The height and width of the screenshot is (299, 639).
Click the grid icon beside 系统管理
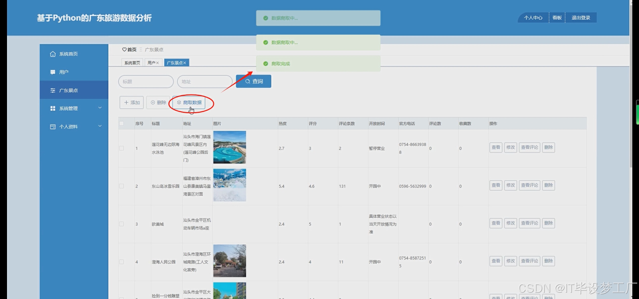point(53,108)
